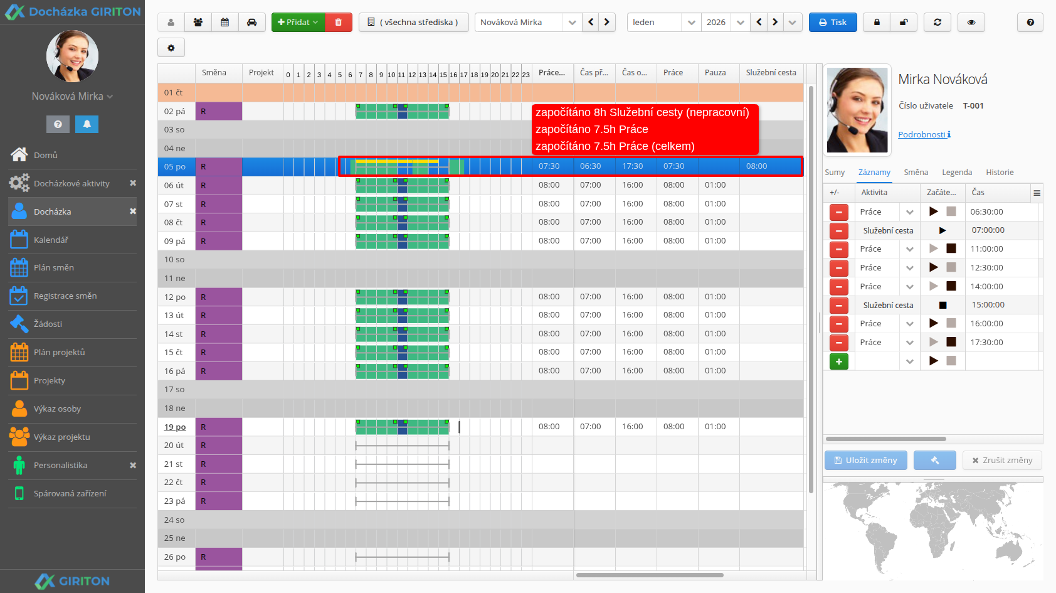
Task: Remove the 11:00:00 Práce record
Action: click(839, 249)
